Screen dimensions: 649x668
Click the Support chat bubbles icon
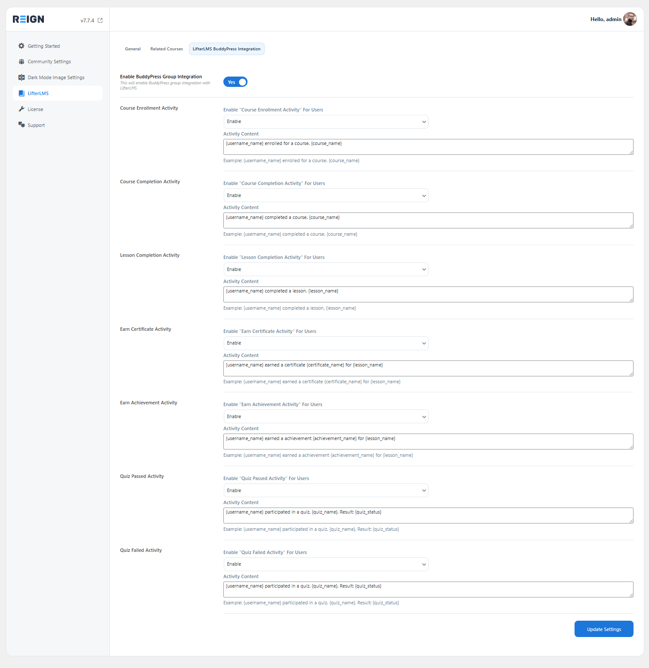(x=22, y=125)
